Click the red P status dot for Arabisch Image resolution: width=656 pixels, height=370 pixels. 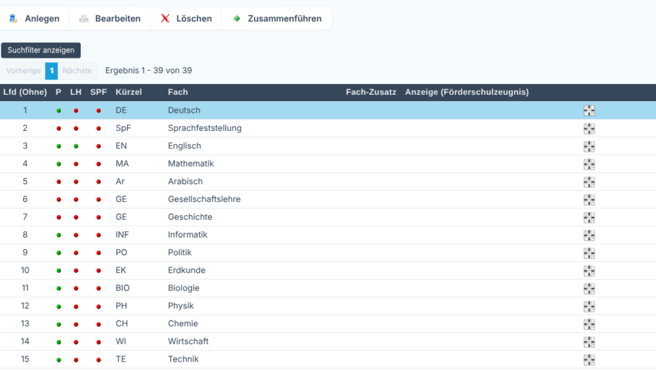click(58, 182)
